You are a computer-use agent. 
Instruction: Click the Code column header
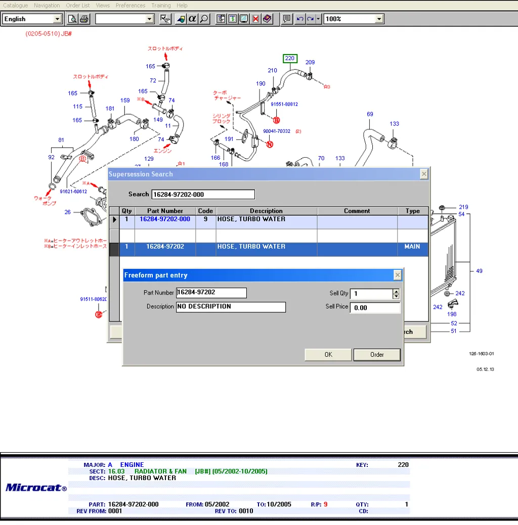[205, 211]
